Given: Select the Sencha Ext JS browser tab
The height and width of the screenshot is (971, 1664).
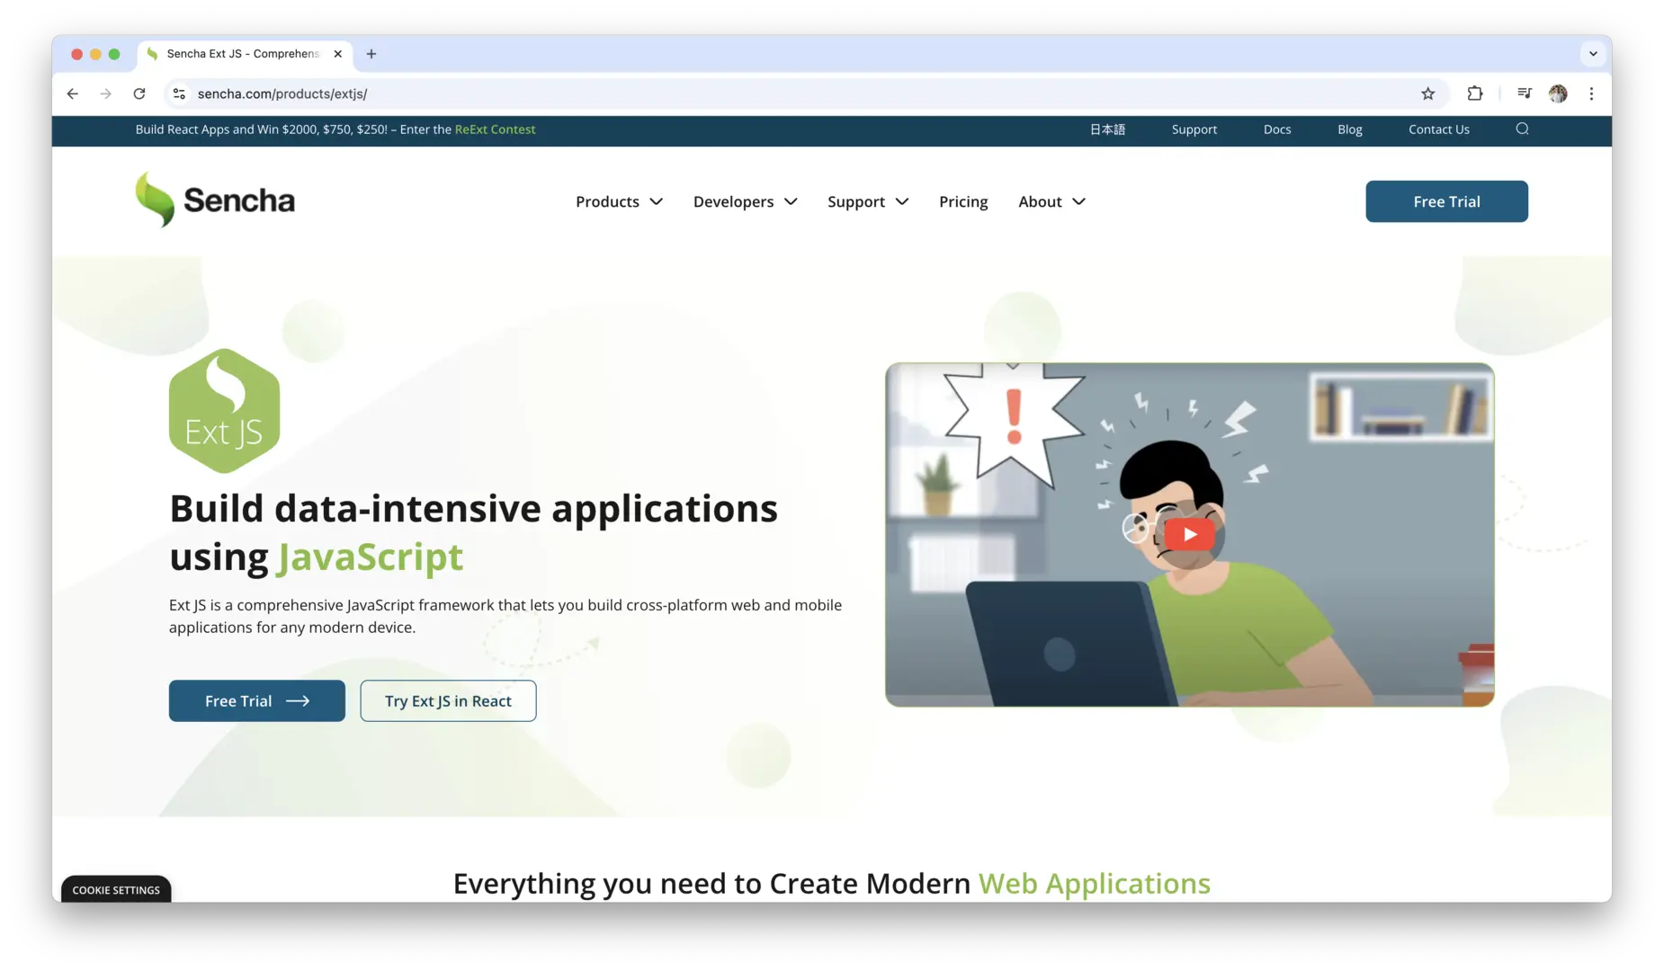Looking at the screenshot, I should (245, 54).
